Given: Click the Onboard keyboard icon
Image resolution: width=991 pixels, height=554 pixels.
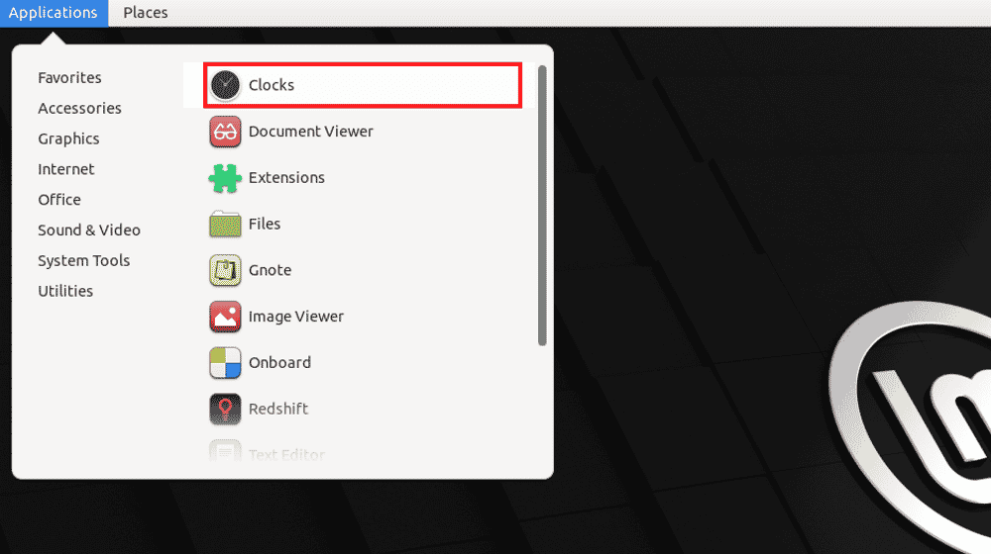Looking at the screenshot, I should click(x=225, y=363).
